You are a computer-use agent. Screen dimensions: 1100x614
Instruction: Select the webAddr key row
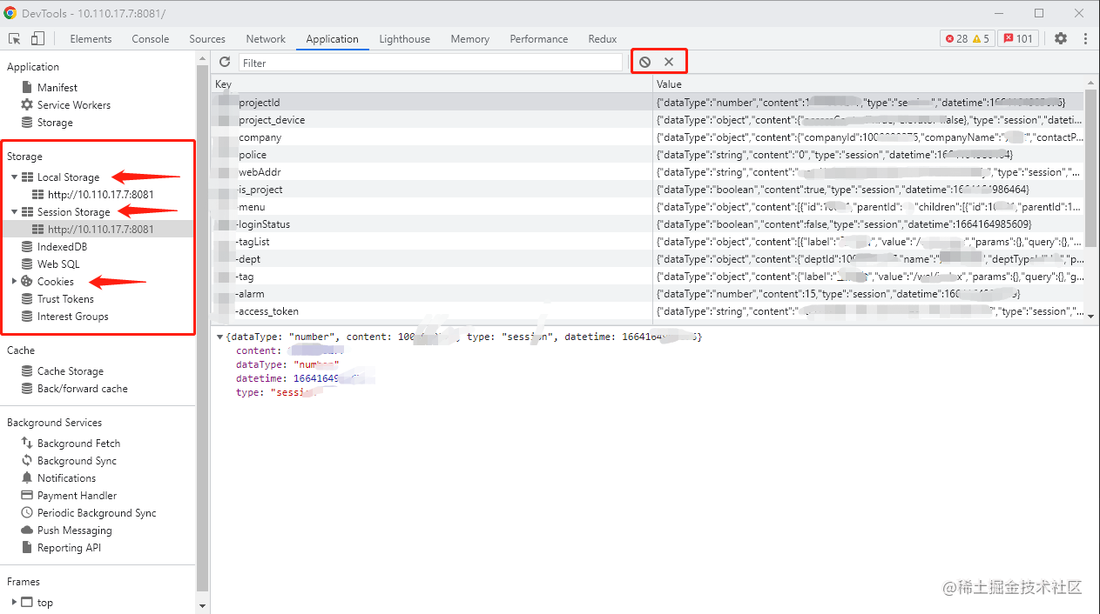[649, 172]
